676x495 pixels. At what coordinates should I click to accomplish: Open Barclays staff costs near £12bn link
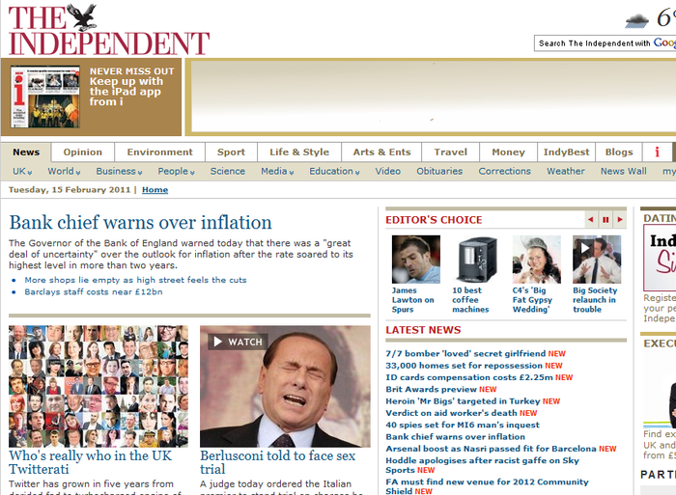(94, 292)
